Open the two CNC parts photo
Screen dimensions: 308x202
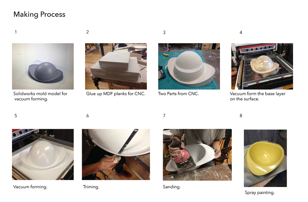(x=189, y=66)
